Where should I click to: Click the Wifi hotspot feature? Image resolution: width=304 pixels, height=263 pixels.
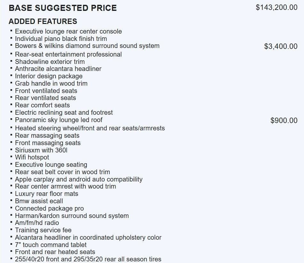coord(32,157)
